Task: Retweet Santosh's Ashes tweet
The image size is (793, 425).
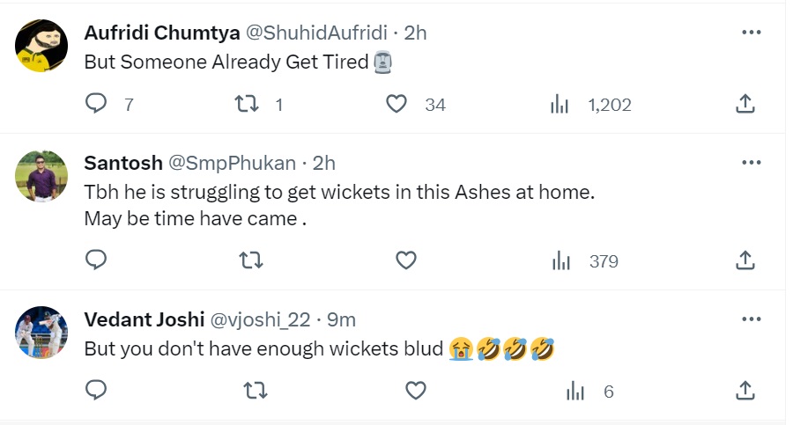Action: (252, 260)
